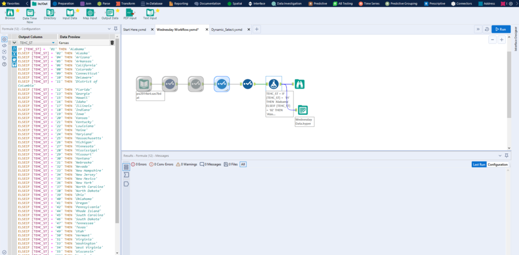Open the Help question-mark icon
The image size is (519, 255).
(4, 64)
